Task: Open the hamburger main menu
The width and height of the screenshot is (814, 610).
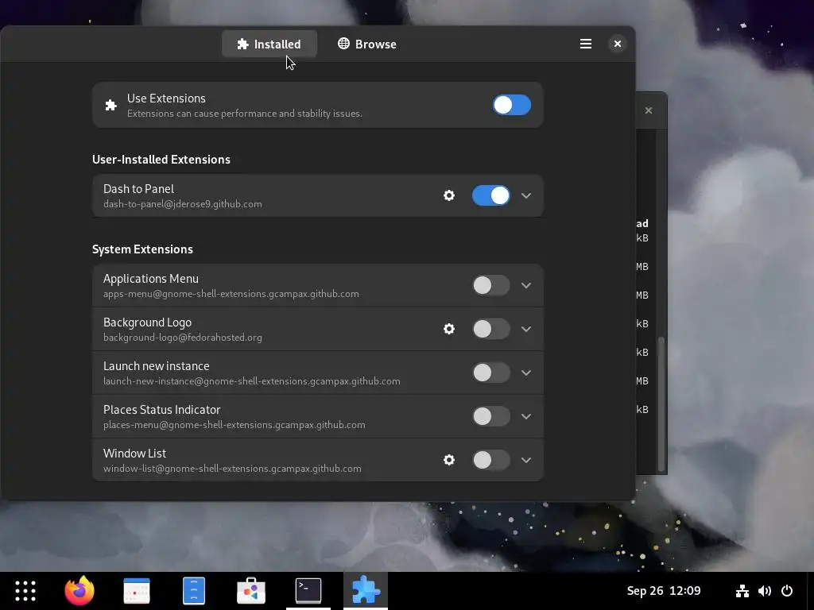Action: [x=586, y=44]
